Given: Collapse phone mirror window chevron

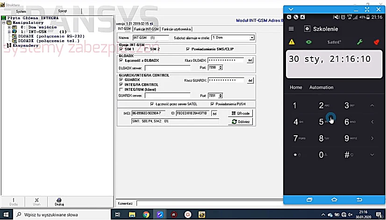Looking at the screenshot, I should click(x=291, y=9).
